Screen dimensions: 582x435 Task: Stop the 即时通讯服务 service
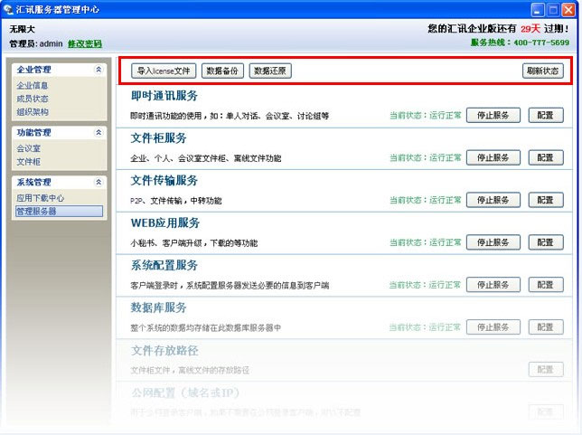(x=493, y=116)
